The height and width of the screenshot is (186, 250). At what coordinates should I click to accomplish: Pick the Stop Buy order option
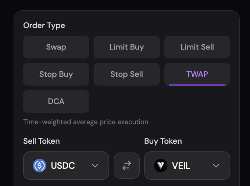(x=56, y=74)
